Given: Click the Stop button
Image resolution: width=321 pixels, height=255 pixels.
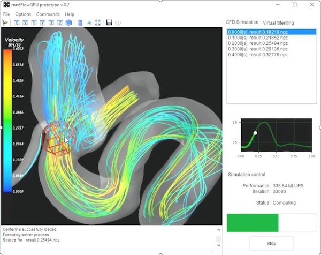Looking at the screenshot, I should [x=271, y=244].
